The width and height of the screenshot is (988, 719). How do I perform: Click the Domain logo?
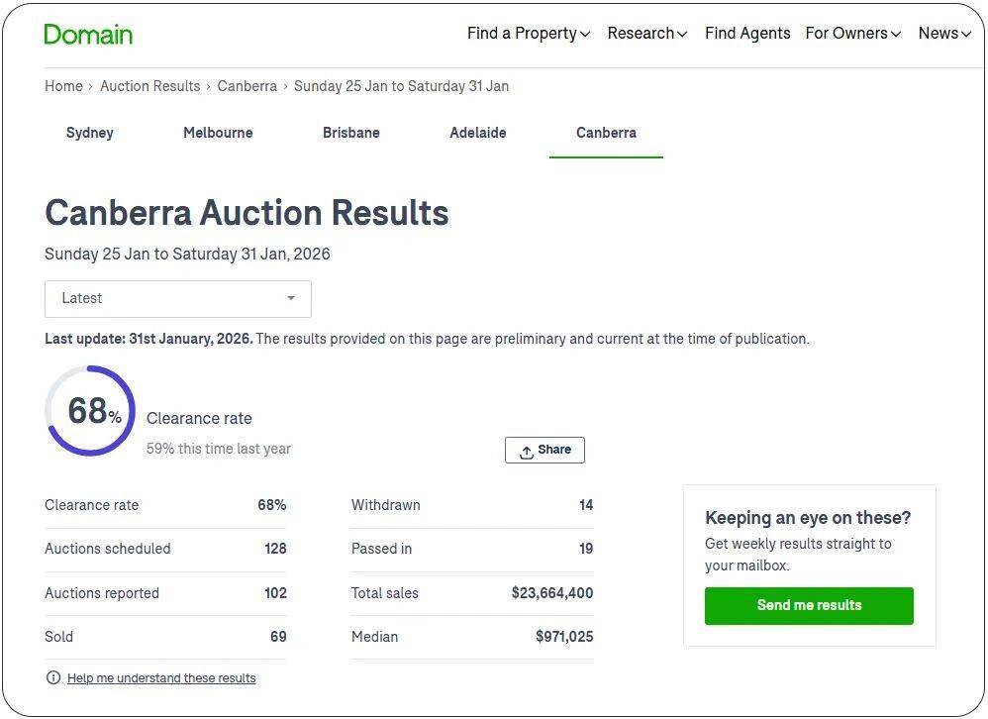click(88, 34)
